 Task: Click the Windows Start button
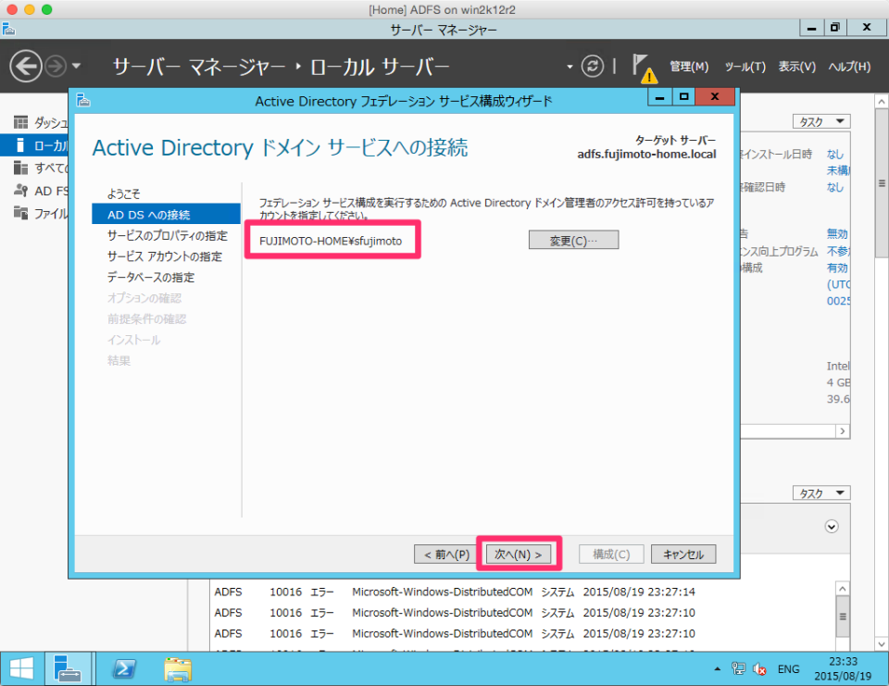click(20, 668)
